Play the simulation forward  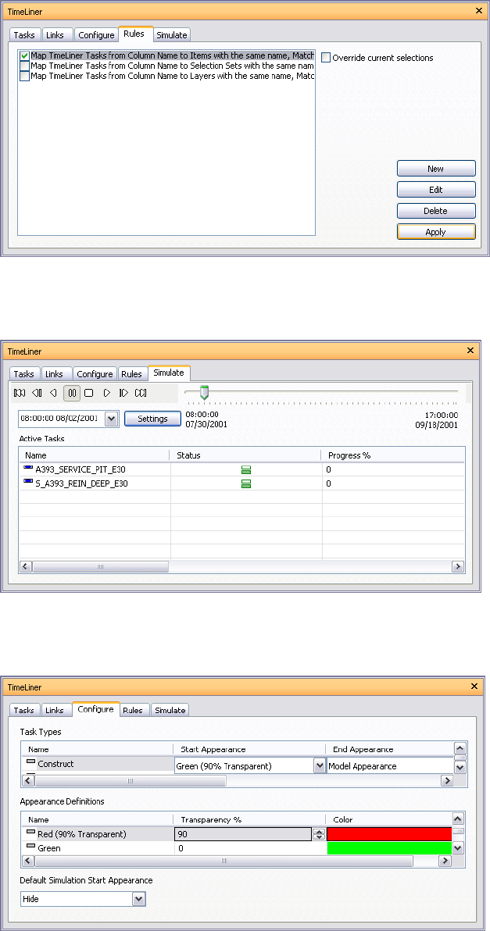tap(107, 392)
